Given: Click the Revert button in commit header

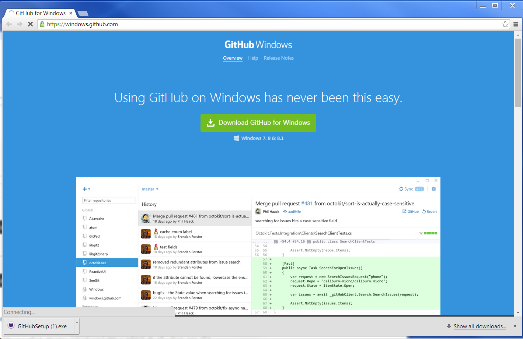Looking at the screenshot, I should [x=429, y=212].
